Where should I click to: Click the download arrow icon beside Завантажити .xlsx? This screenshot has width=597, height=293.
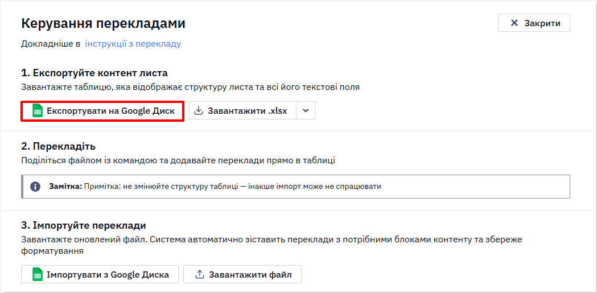pos(199,111)
